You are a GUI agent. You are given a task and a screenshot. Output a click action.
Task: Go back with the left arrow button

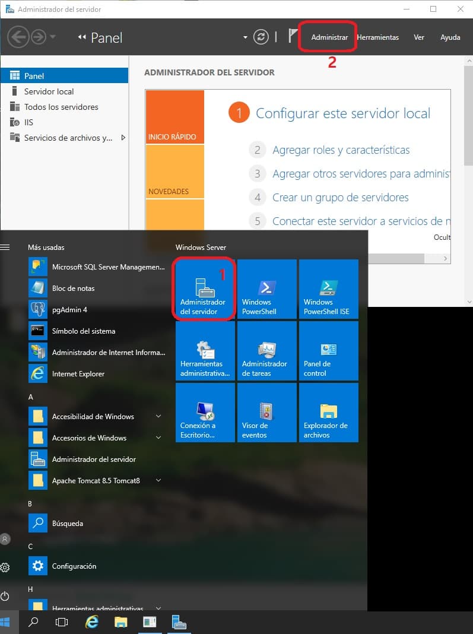point(18,37)
